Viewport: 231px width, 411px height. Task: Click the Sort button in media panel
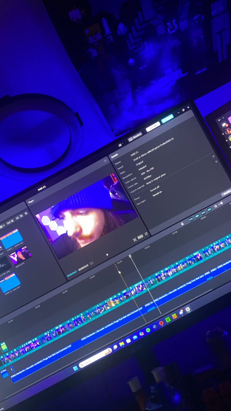10,222
